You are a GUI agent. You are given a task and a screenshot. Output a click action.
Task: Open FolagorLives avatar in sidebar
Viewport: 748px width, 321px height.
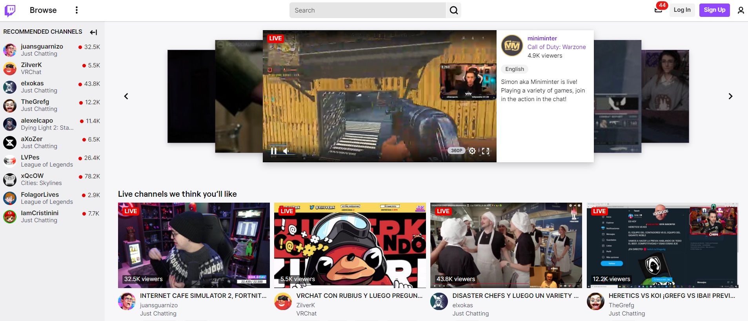tap(10, 198)
